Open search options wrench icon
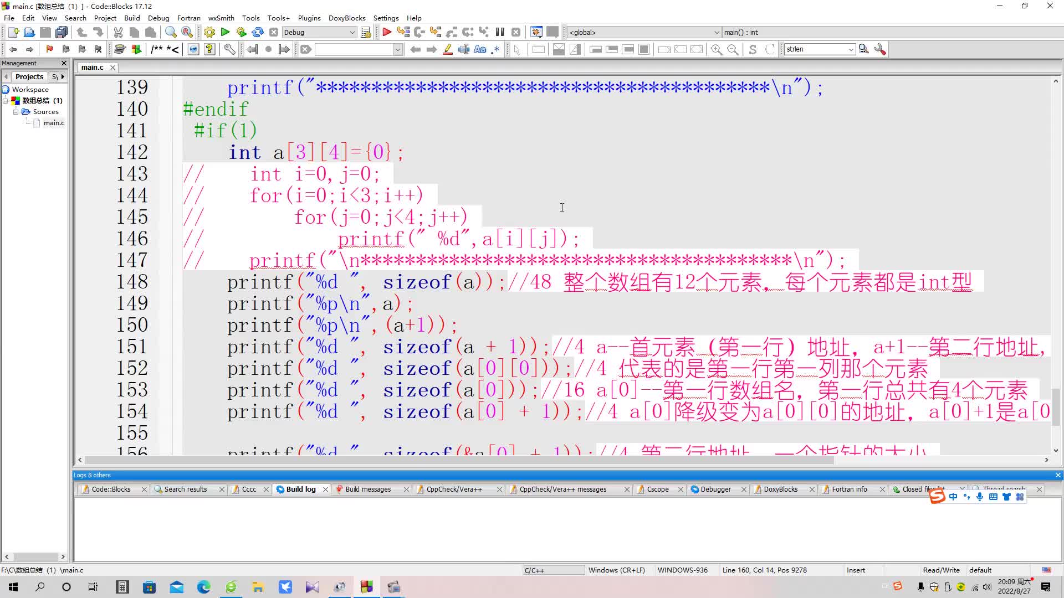This screenshot has width=1064, height=598. (879, 49)
